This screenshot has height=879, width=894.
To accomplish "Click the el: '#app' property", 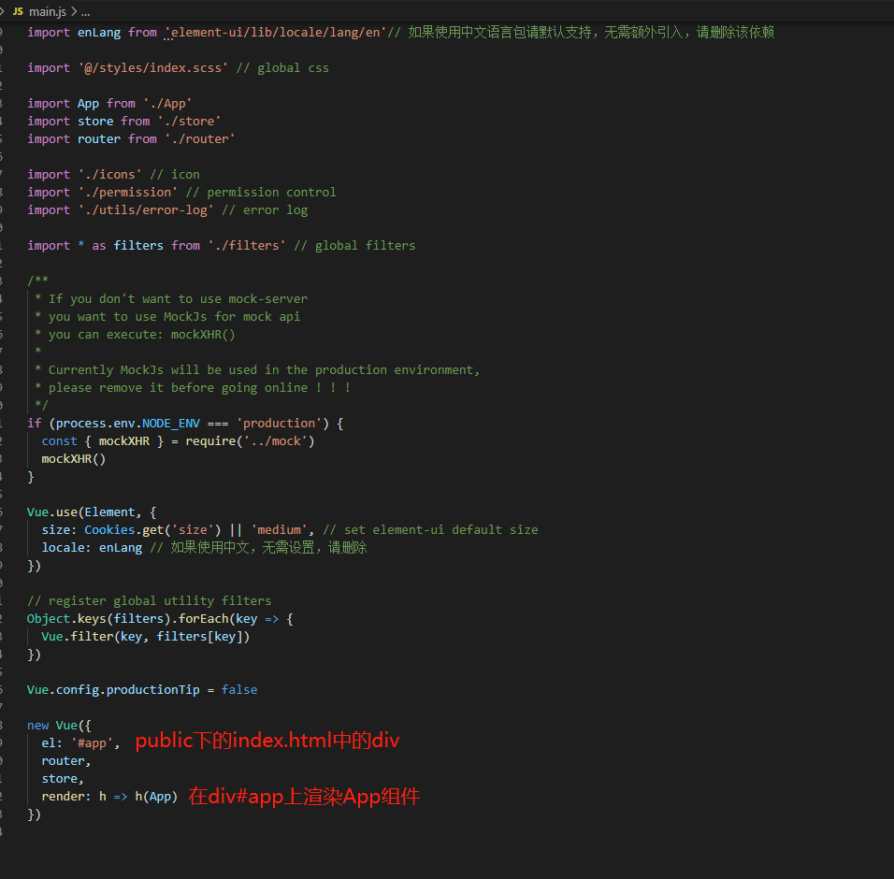I will tap(80, 742).
